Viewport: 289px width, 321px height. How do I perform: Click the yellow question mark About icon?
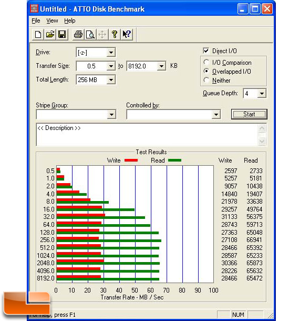coord(115,34)
